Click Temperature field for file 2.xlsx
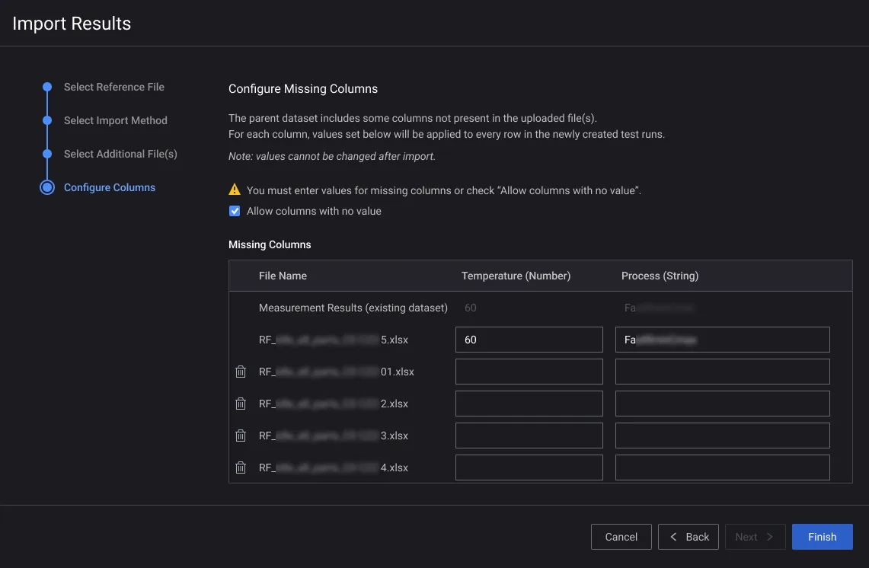Screen dimensions: 869x568 529,404
